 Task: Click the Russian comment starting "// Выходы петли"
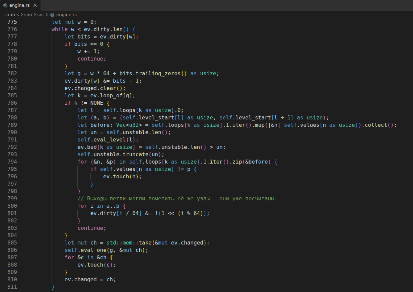point(178,198)
